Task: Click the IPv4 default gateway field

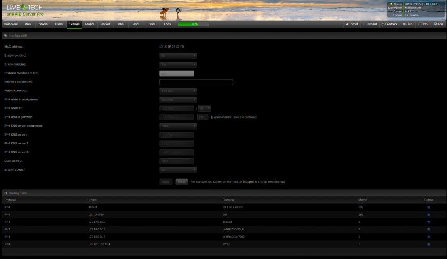Action: tap(177, 117)
